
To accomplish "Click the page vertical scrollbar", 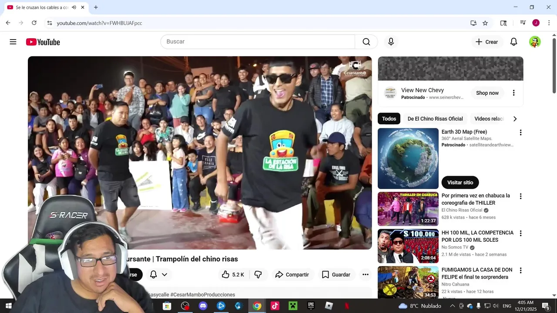I will 554,65.
